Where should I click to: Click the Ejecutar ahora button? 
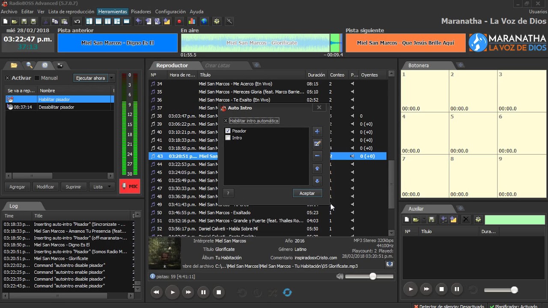[90, 78]
